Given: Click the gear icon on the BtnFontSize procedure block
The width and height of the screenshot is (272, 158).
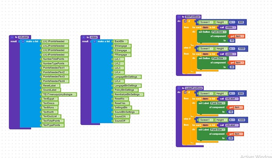Looking at the screenshot, I should point(179,17).
